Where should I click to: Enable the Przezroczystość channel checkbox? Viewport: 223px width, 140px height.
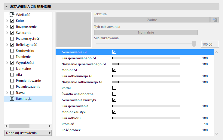pyautogui.click(x=12, y=39)
